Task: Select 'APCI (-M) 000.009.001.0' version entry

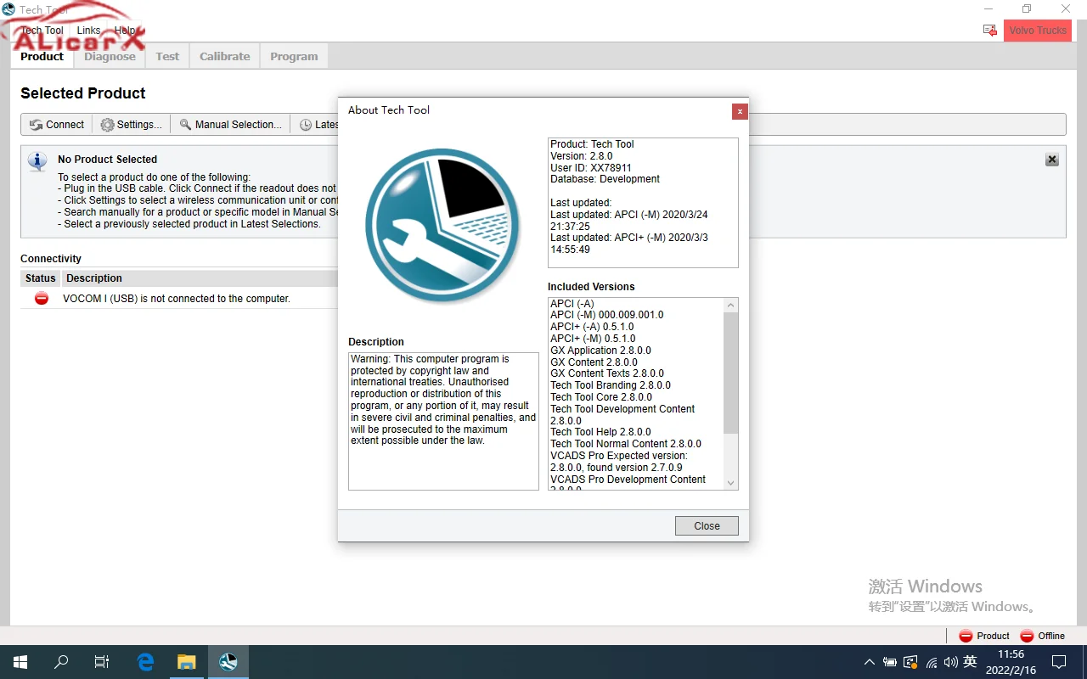Action: [606, 315]
